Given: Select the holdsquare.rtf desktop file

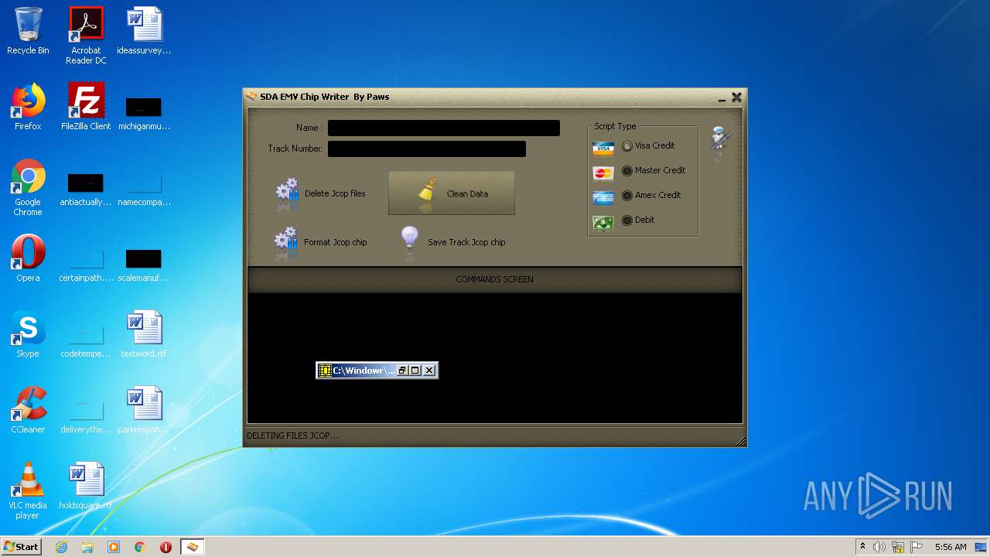Looking at the screenshot, I should click(86, 486).
